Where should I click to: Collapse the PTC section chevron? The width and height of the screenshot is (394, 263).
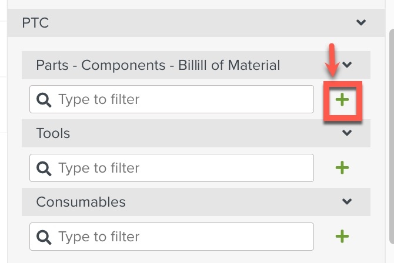click(x=361, y=22)
